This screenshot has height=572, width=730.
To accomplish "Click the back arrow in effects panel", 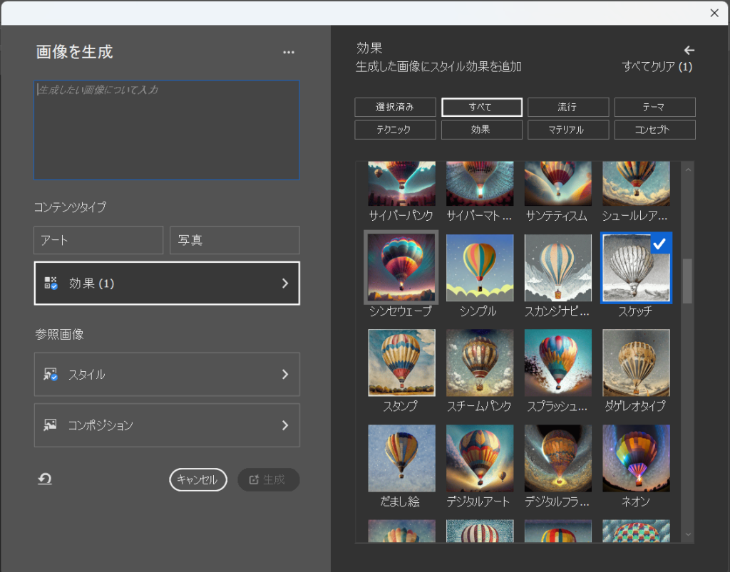I will [x=689, y=50].
